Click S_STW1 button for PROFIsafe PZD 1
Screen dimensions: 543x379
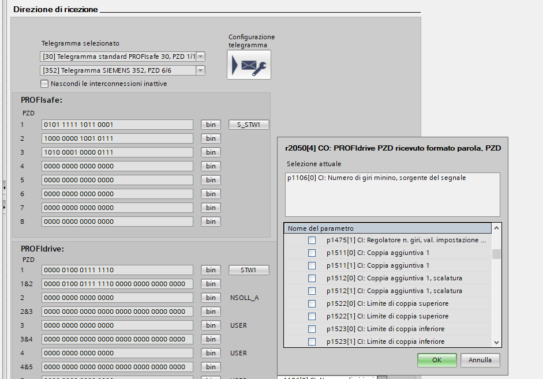(x=249, y=125)
